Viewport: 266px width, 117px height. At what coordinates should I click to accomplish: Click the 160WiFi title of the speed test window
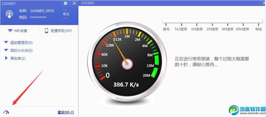click(88, 3)
